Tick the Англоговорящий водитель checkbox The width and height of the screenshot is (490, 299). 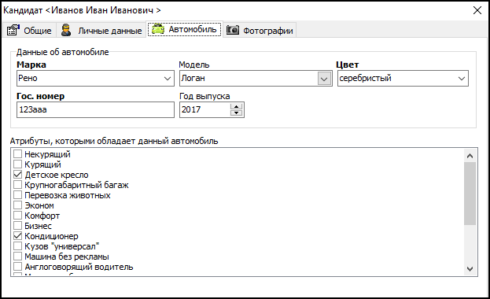pos(18,267)
